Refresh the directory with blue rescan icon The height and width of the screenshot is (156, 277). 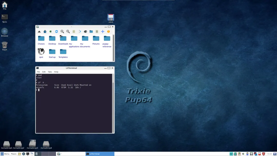56,32
